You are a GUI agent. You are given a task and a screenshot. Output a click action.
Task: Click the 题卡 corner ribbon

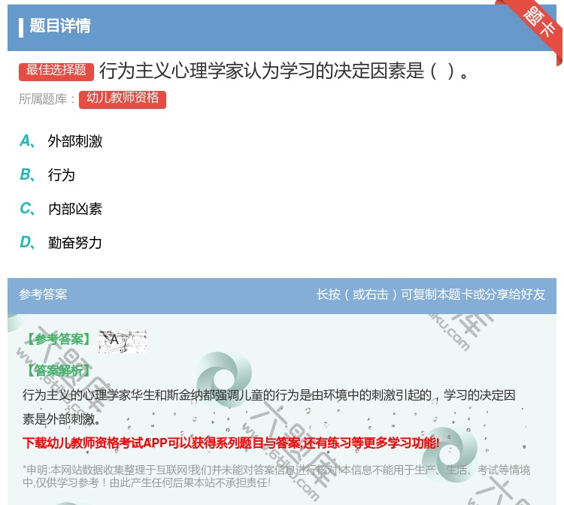coord(538,24)
